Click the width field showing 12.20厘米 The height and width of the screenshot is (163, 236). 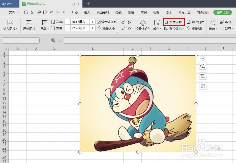click(x=80, y=28)
